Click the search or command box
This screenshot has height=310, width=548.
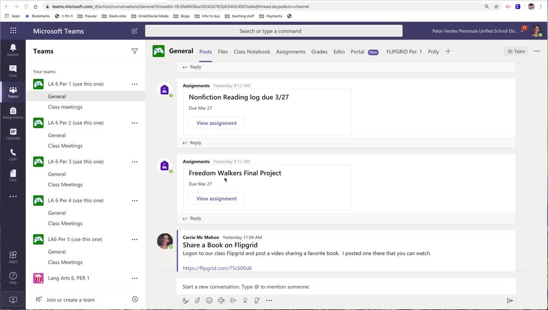tap(274, 31)
